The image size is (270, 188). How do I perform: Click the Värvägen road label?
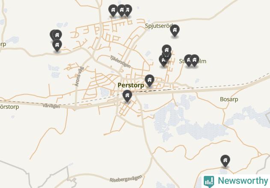pos(51,106)
